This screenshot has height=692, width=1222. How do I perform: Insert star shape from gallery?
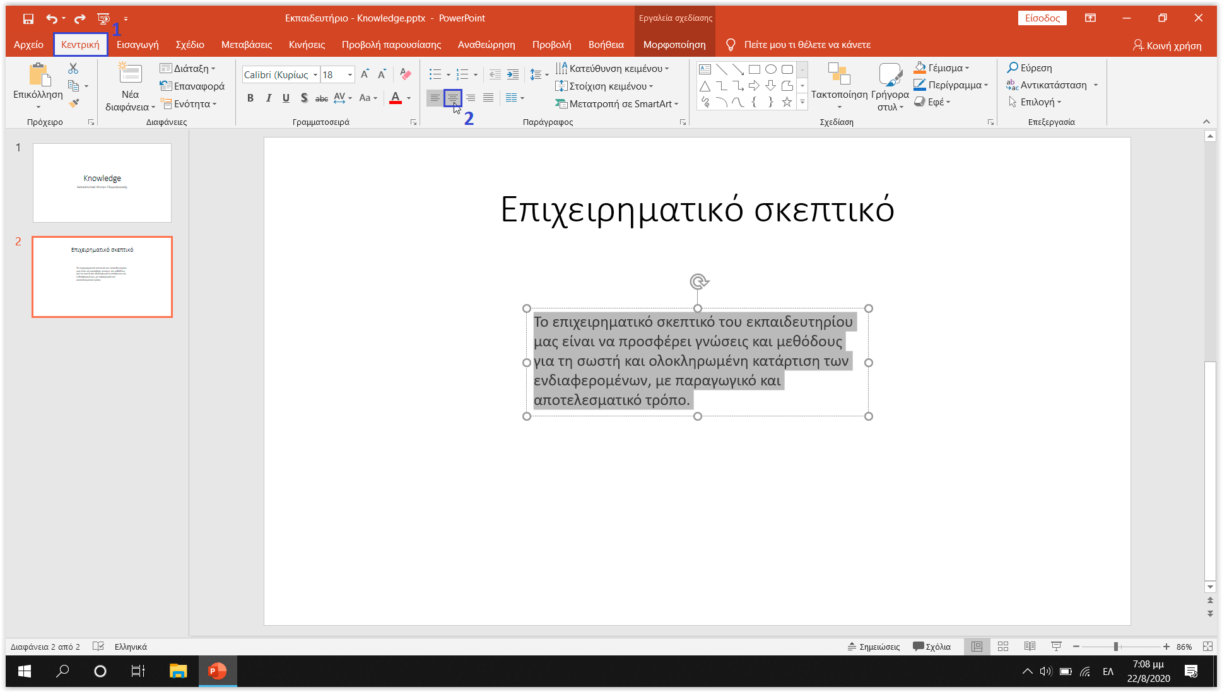(787, 102)
